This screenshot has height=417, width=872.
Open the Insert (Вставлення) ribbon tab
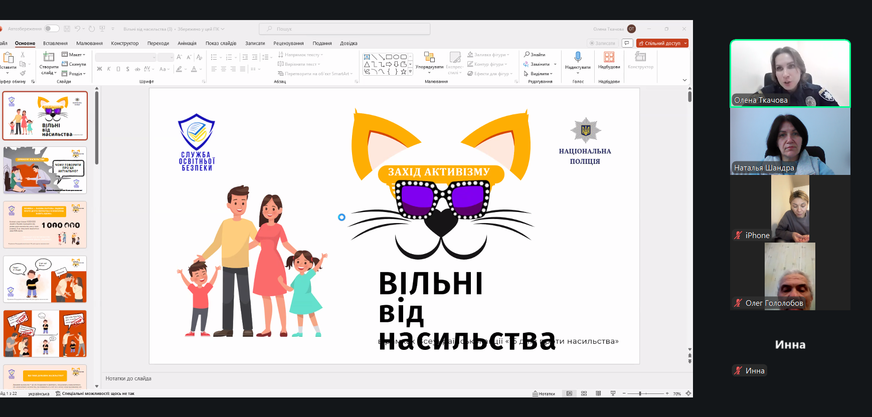pyautogui.click(x=55, y=43)
